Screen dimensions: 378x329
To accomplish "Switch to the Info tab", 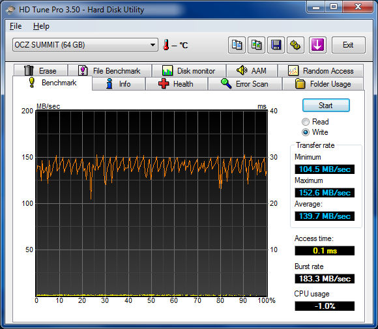I will (x=119, y=84).
